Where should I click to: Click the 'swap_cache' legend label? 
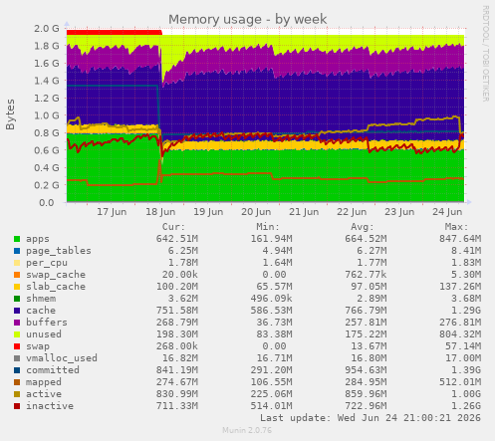tap(56, 275)
